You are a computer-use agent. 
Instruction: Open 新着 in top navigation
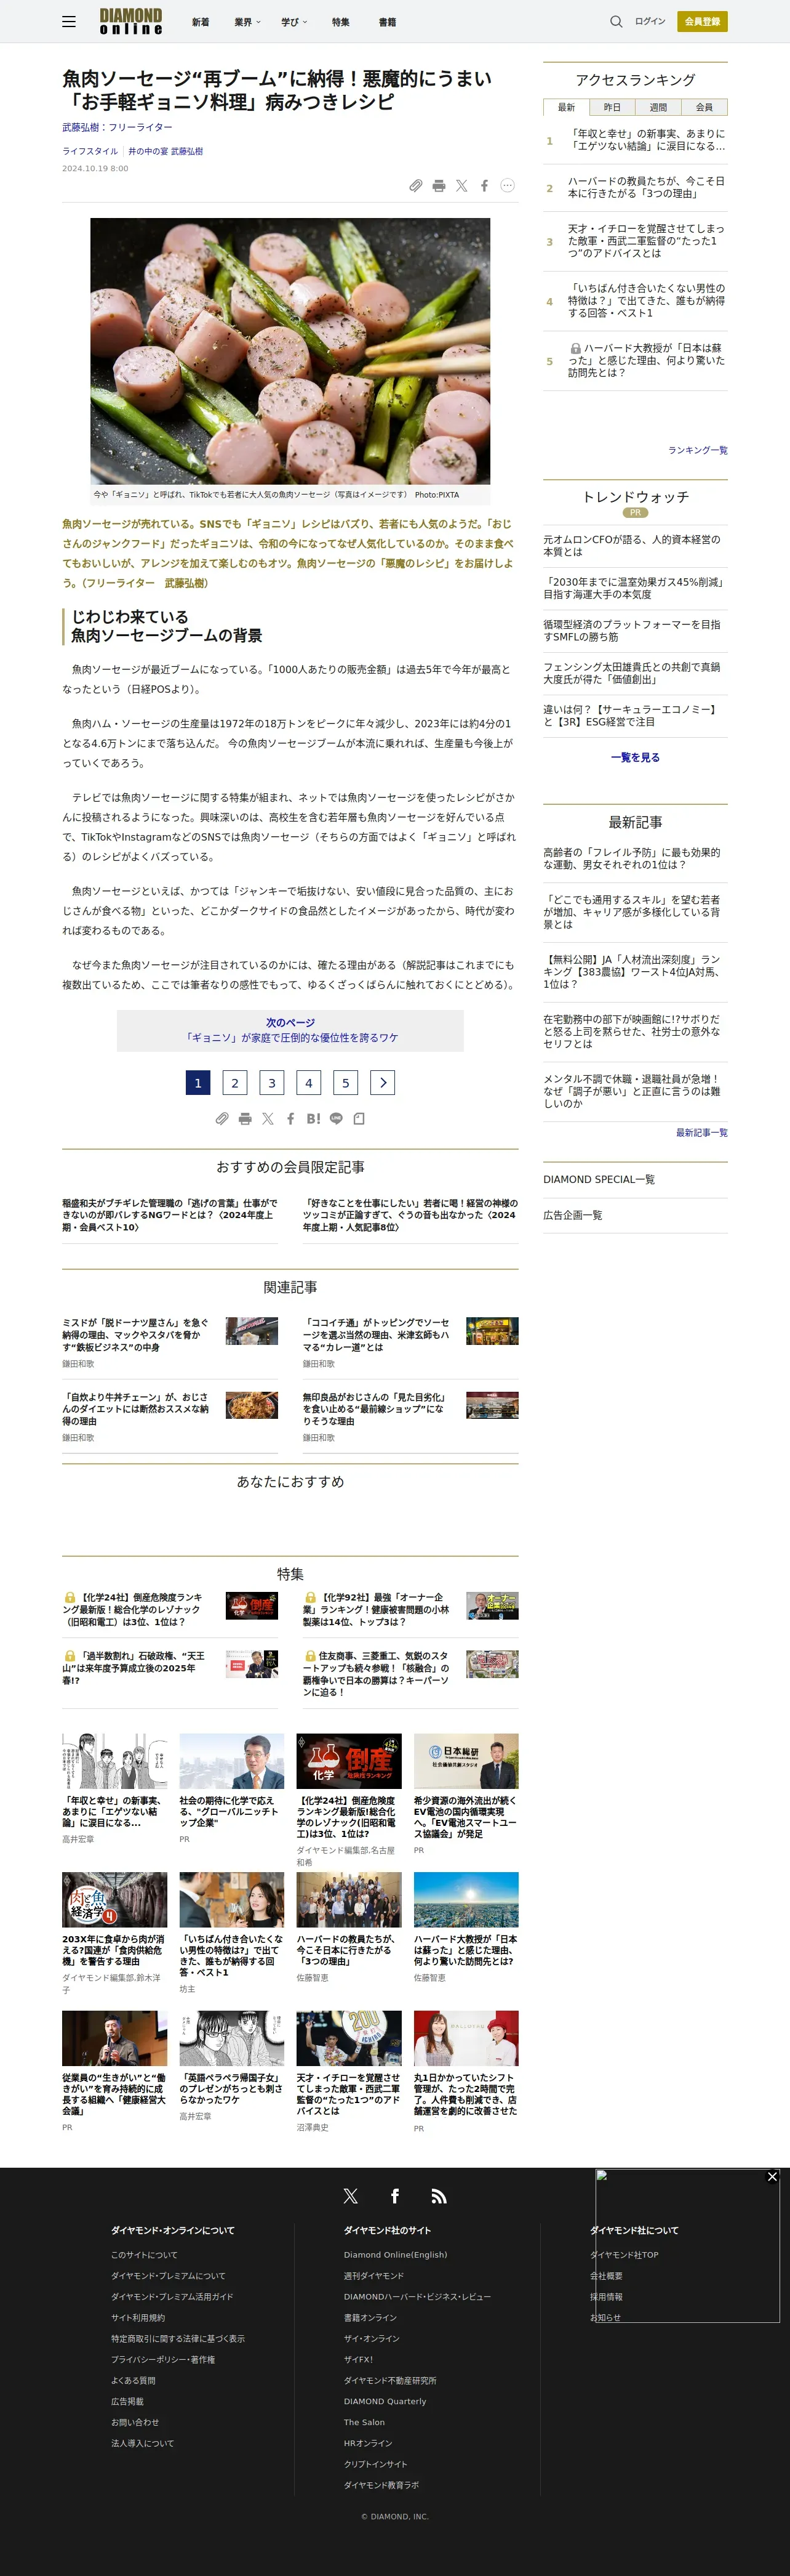point(201,22)
